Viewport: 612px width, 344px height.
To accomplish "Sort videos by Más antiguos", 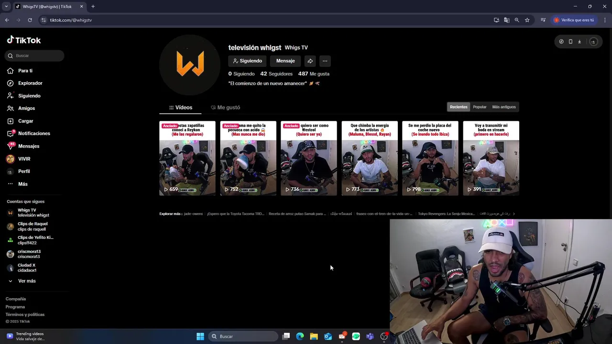I will tap(504, 107).
